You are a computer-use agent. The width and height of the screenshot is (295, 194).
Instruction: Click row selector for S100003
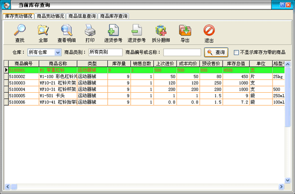tap(6, 83)
